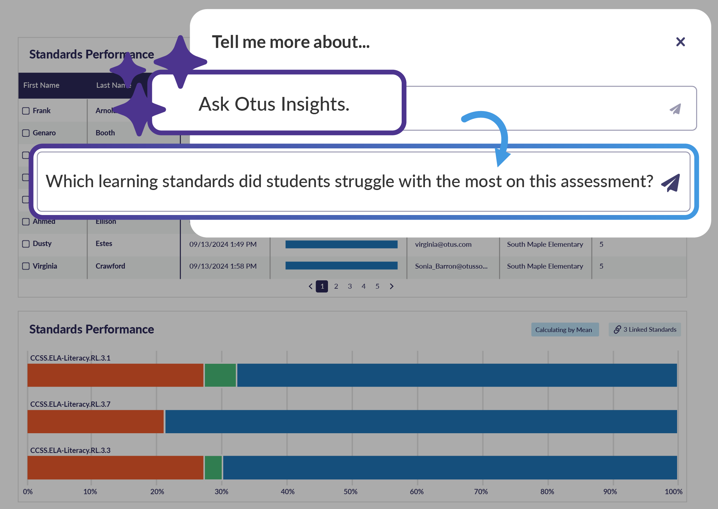Close the Tell me more about dialog
Screen dimensions: 718x509
tap(680, 42)
